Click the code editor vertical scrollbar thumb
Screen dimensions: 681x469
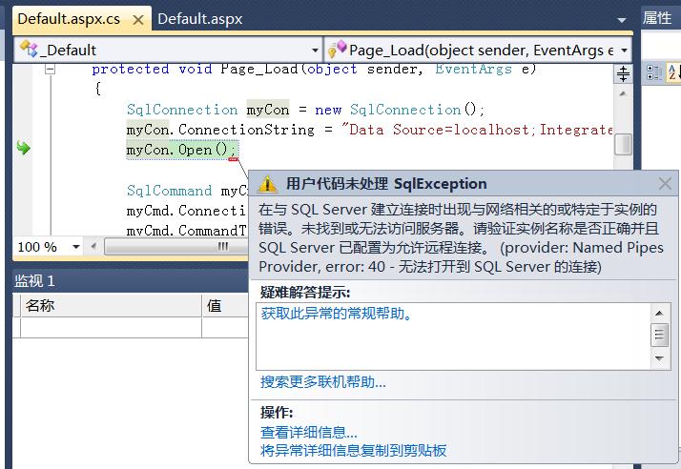point(624,143)
